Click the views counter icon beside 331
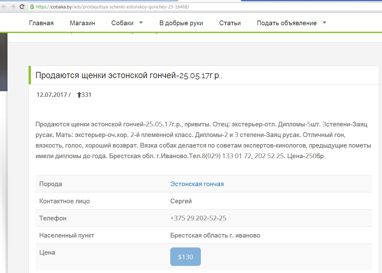The height and width of the screenshot is (273, 382). coord(79,95)
